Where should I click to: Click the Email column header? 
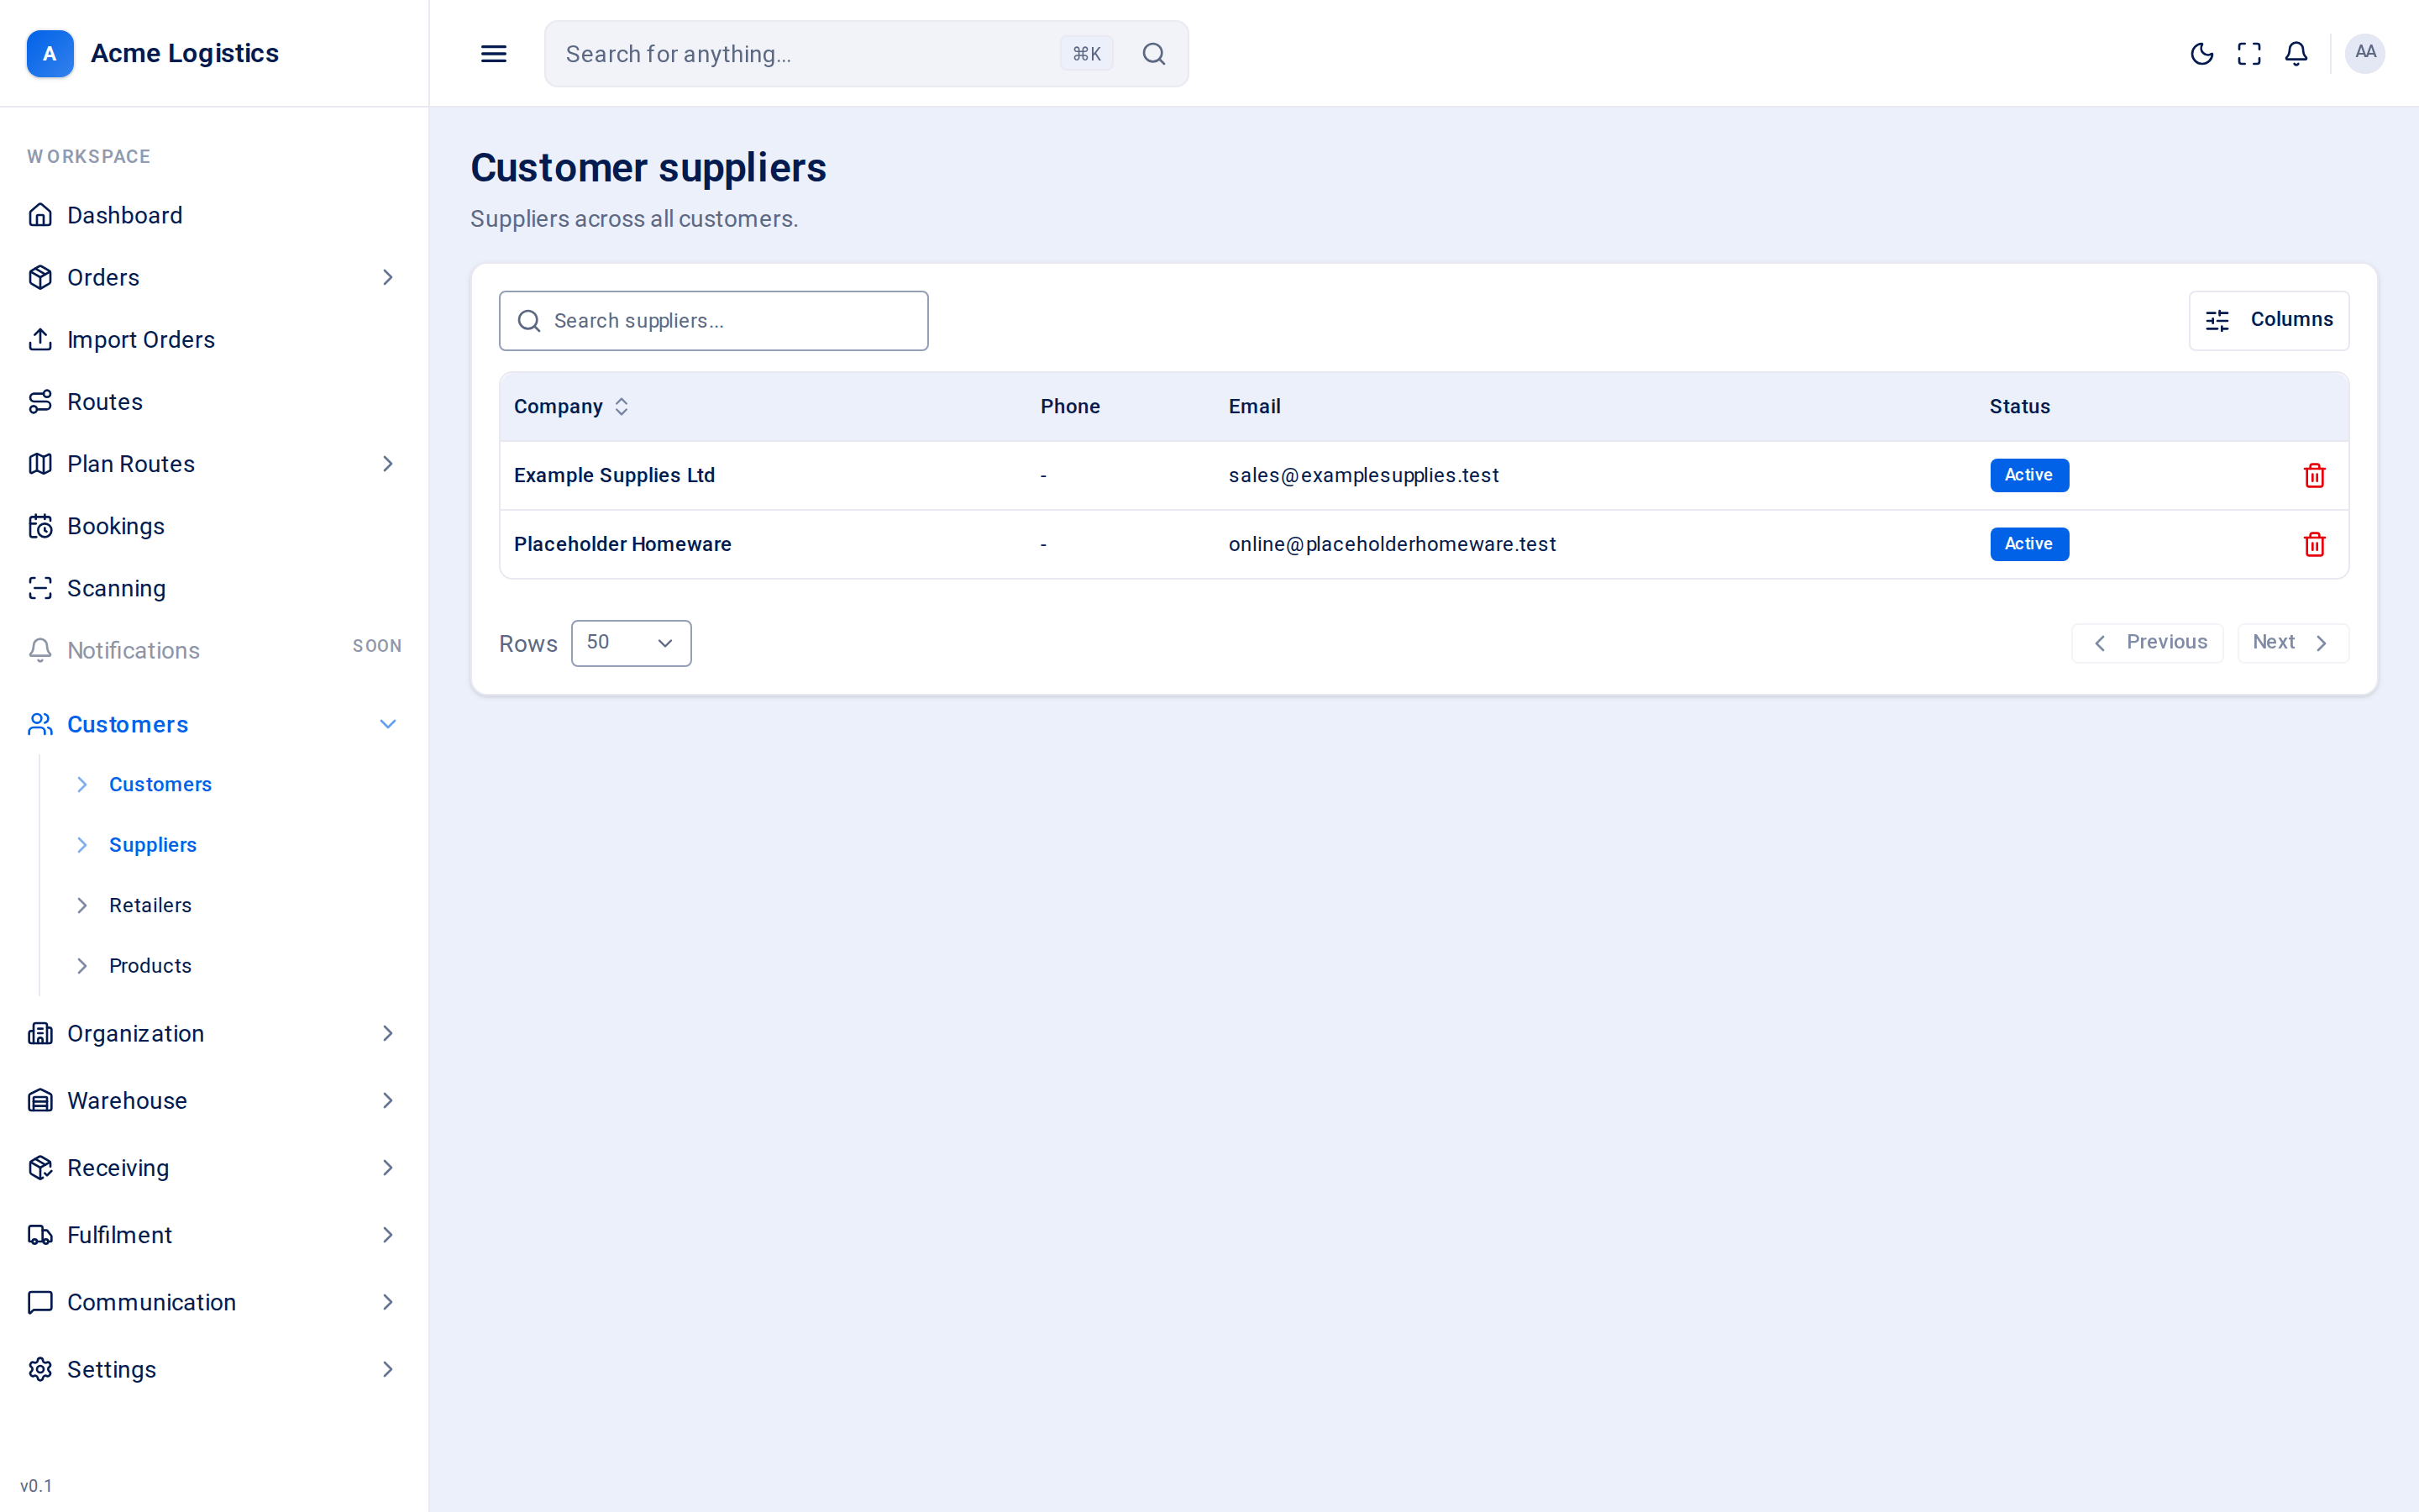(1253, 406)
